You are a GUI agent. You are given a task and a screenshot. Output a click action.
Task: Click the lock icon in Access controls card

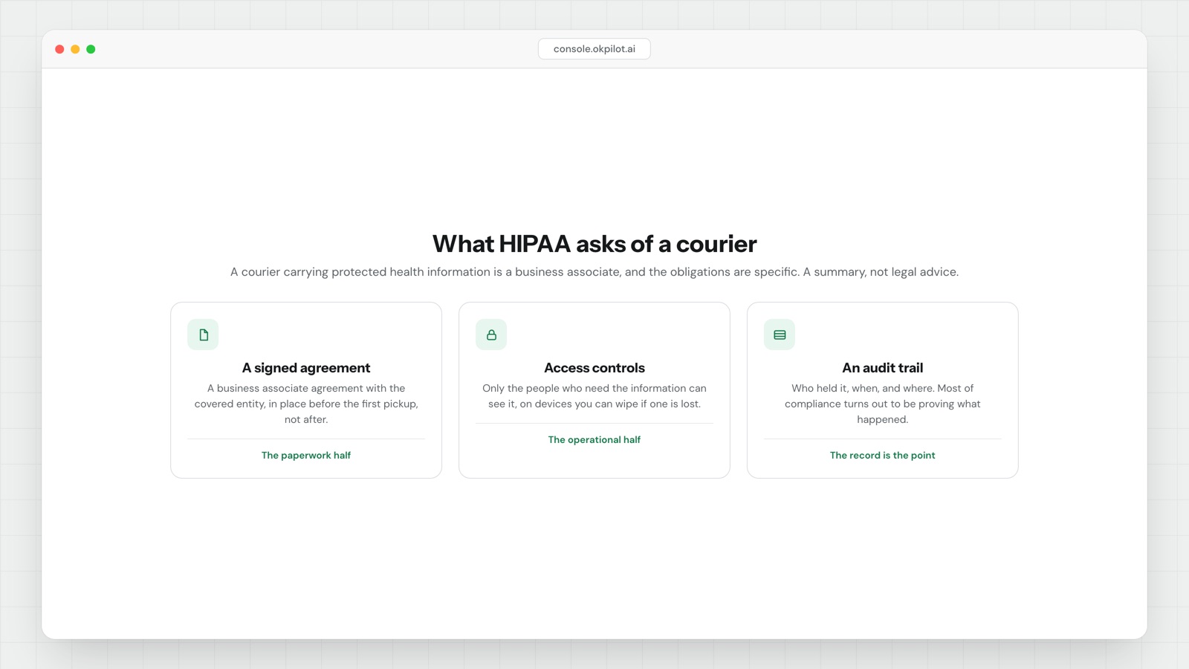click(491, 334)
